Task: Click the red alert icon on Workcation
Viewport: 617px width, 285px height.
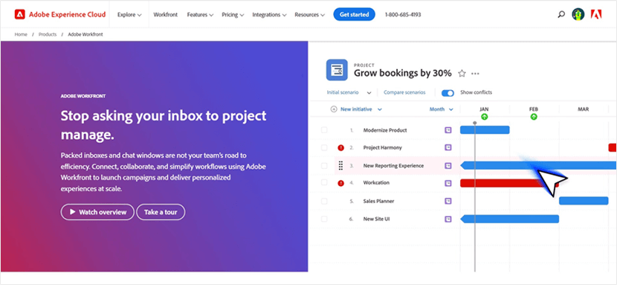Action: tap(340, 183)
